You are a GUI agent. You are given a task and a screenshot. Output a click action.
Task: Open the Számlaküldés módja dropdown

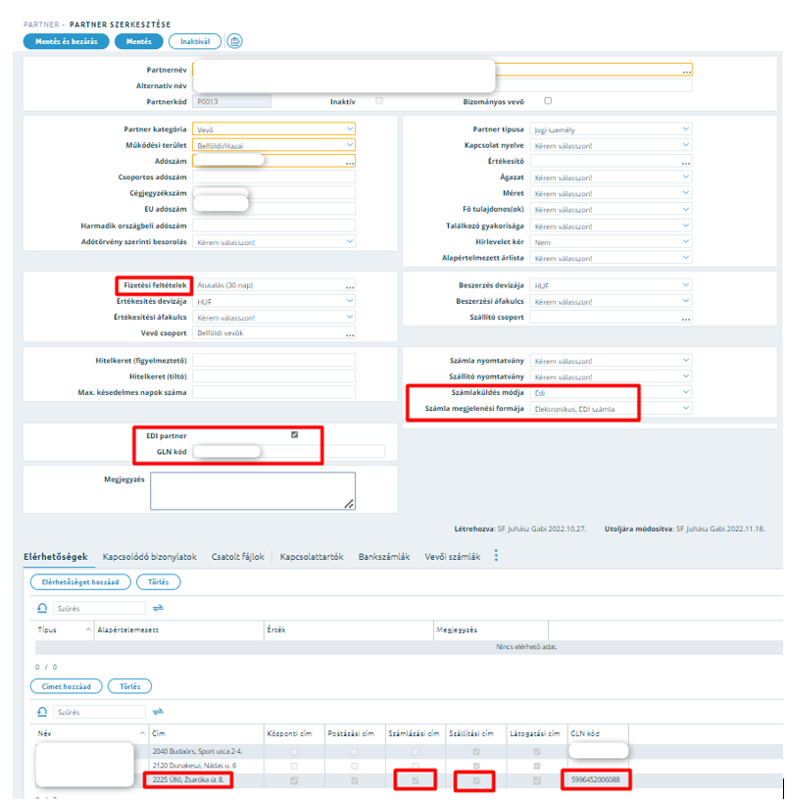click(x=611, y=392)
